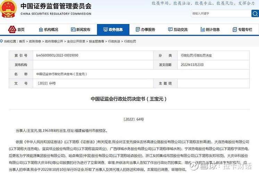
Task: Click the form icon beside 办事服务
Action: tap(138, 30)
